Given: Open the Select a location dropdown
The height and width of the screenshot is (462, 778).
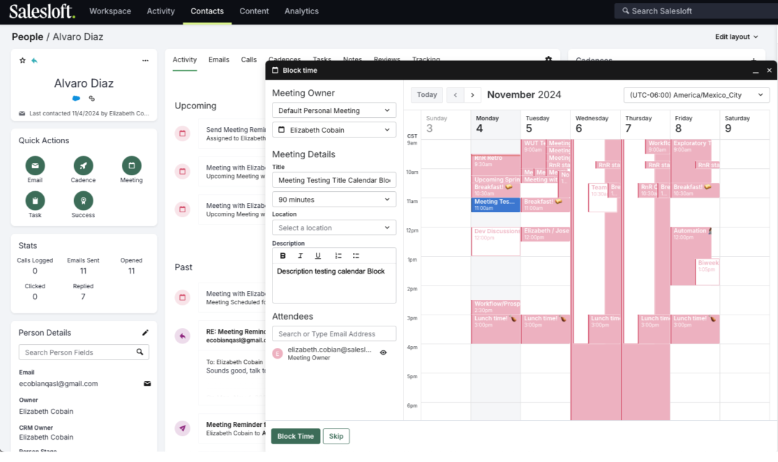Looking at the screenshot, I should click(x=334, y=228).
